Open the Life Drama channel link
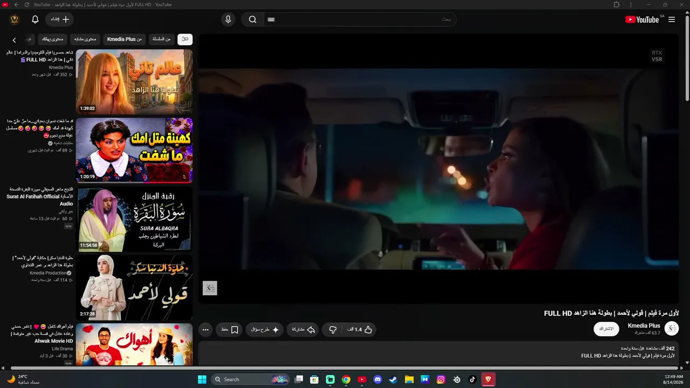Screen dimensions: 690x388 (63, 349)
